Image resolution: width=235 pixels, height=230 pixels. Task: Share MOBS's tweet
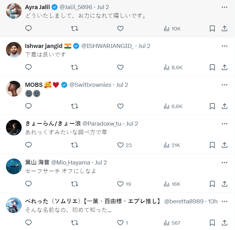coord(224,106)
